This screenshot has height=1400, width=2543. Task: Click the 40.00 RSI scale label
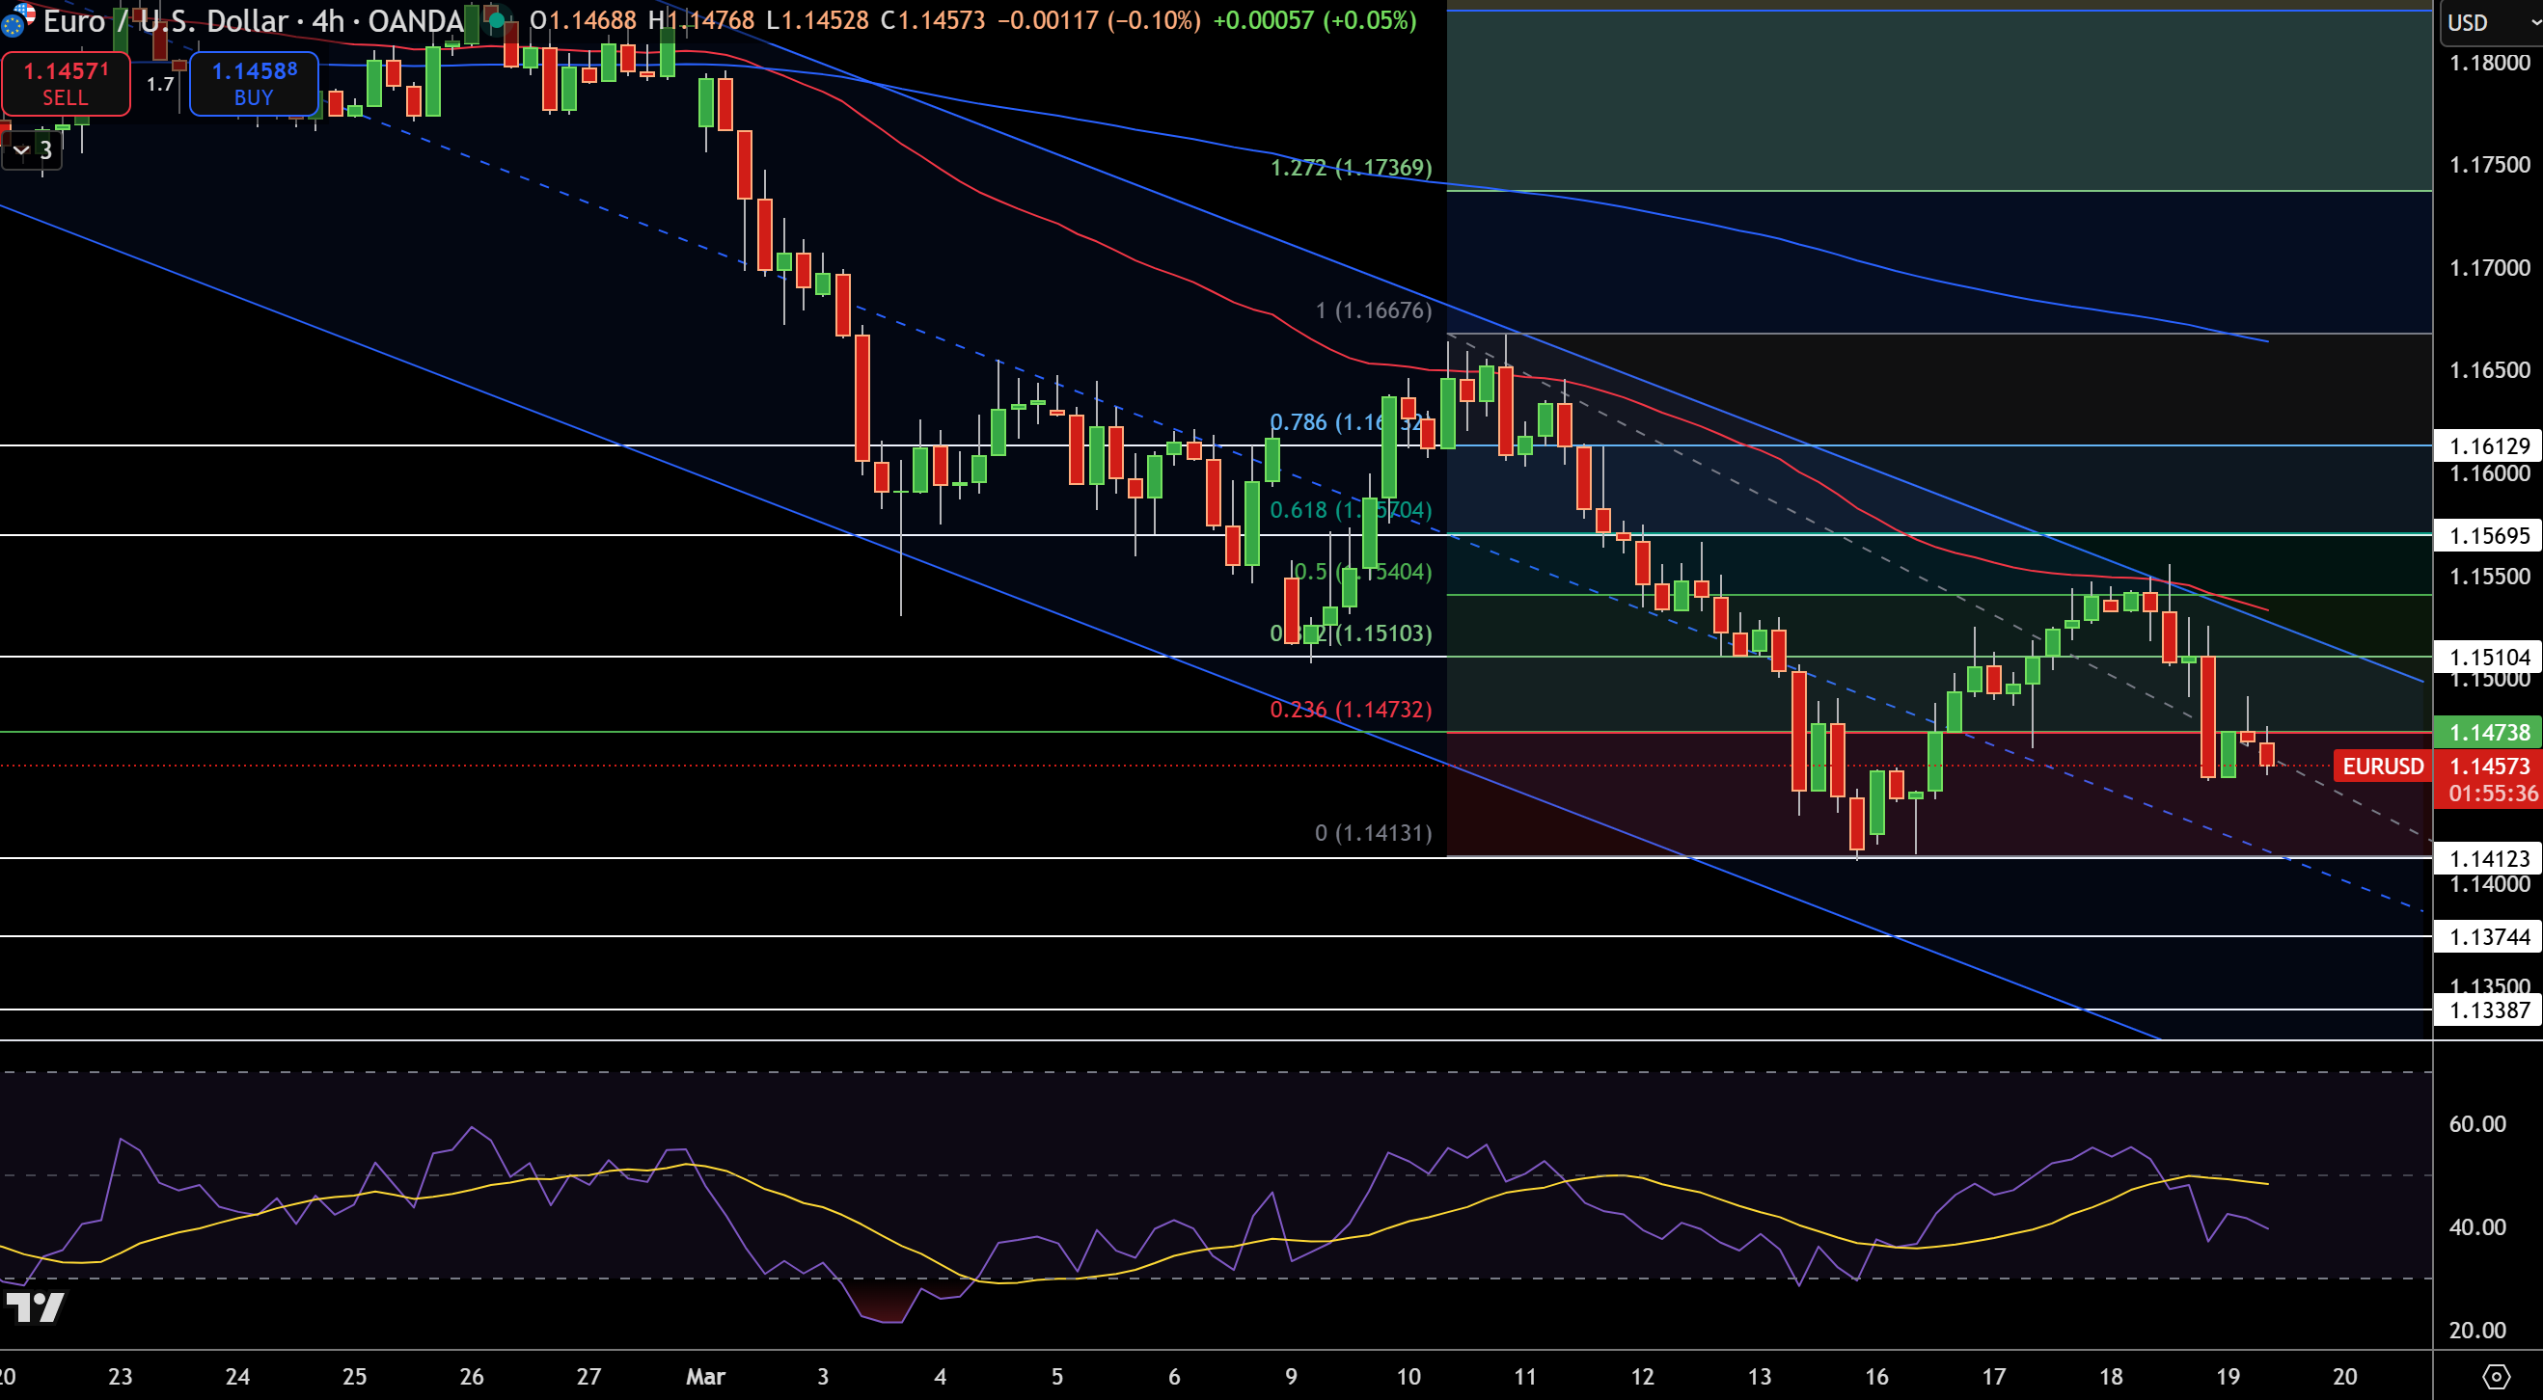click(2476, 1227)
